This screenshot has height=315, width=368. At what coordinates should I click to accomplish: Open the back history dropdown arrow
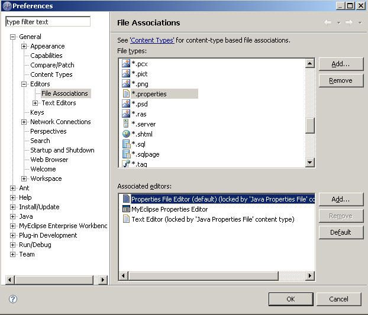coord(338,22)
